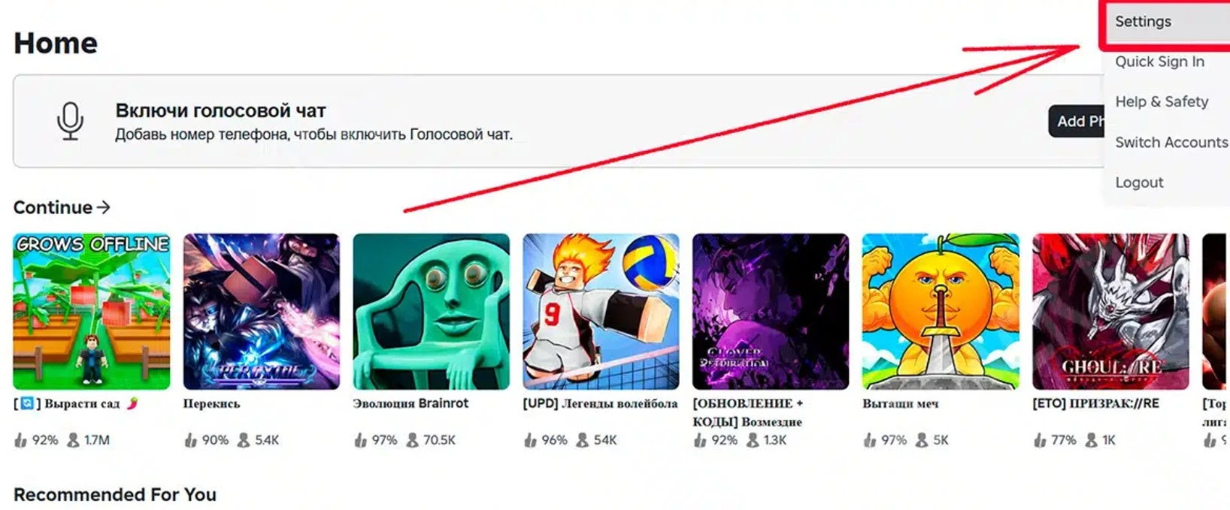Viewport: 1230px width, 510px height.
Task: Open the volleyball legends game thumbnail
Action: point(601,311)
